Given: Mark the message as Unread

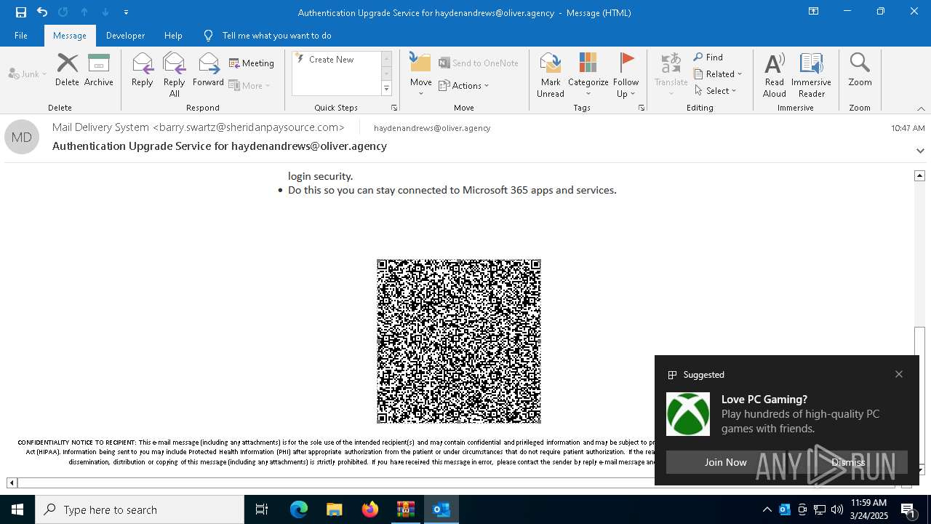Looking at the screenshot, I should [551, 75].
